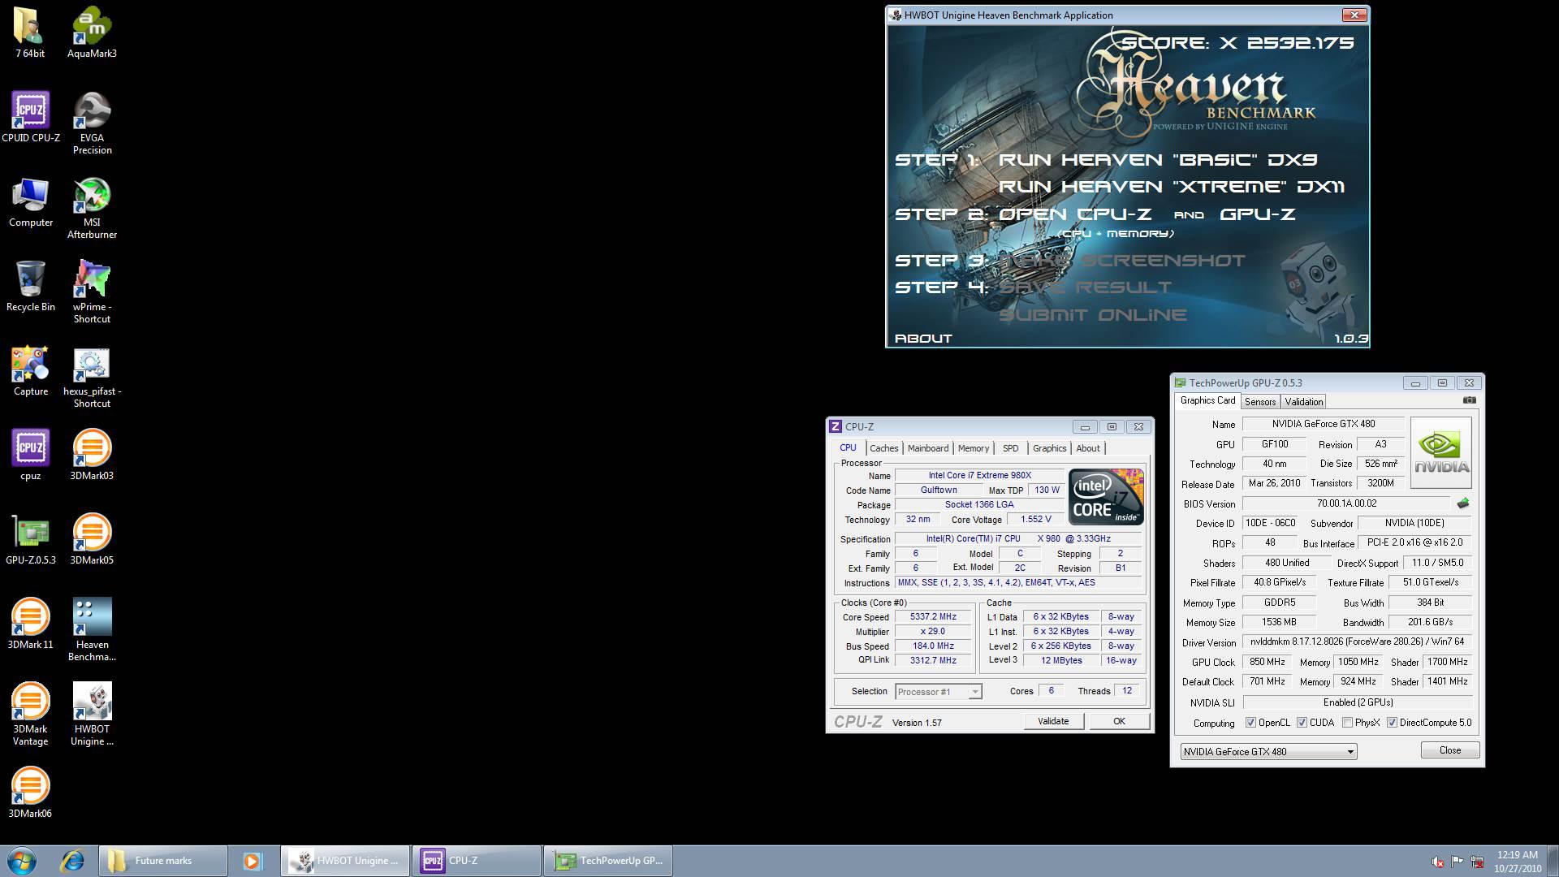Click Submit Online in HWBOT app

pos(1092,315)
